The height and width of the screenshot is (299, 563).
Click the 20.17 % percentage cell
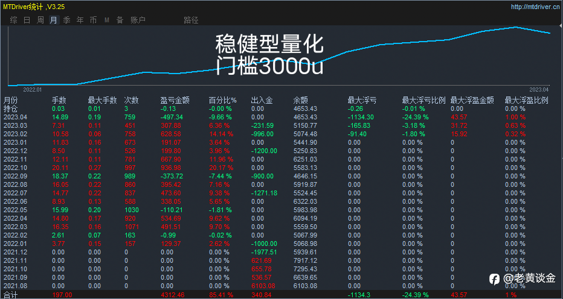221,168
